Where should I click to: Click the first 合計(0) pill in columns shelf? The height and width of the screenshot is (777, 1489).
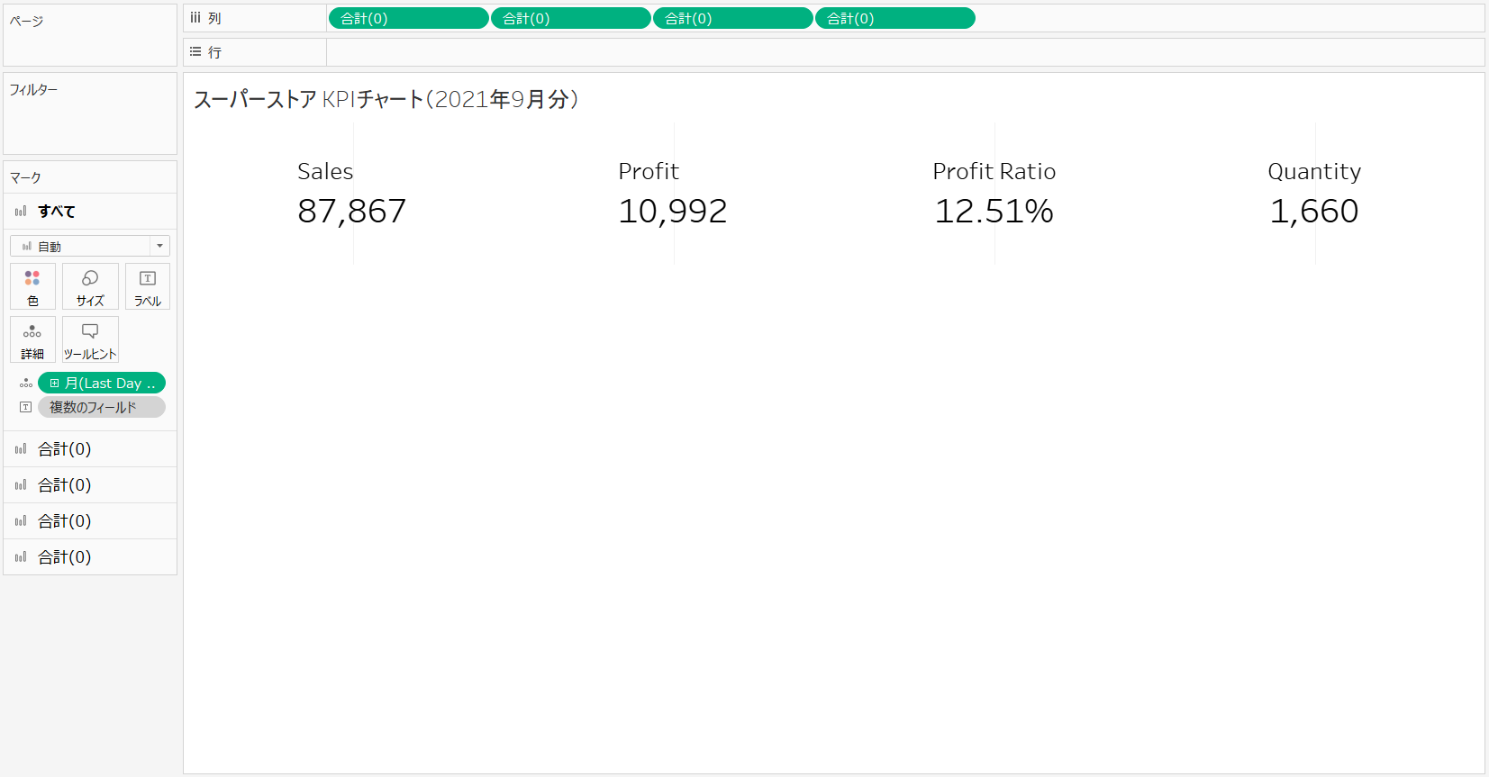(408, 18)
